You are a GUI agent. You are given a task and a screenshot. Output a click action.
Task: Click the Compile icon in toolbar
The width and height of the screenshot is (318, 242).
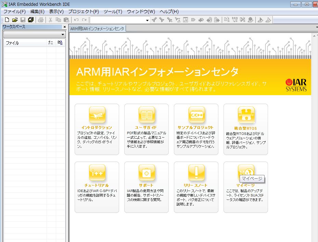[227, 20]
